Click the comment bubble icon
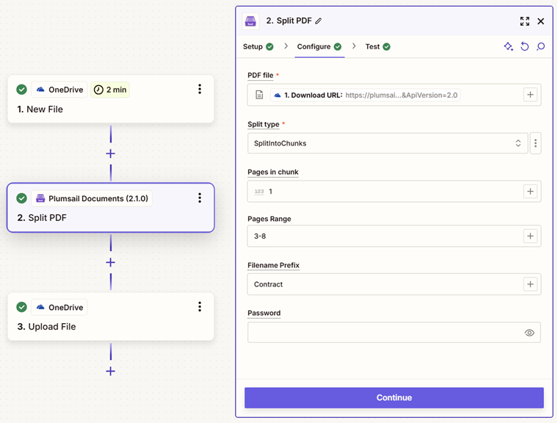The width and height of the screenshot is (558, 423). click(x=540, y=46)
